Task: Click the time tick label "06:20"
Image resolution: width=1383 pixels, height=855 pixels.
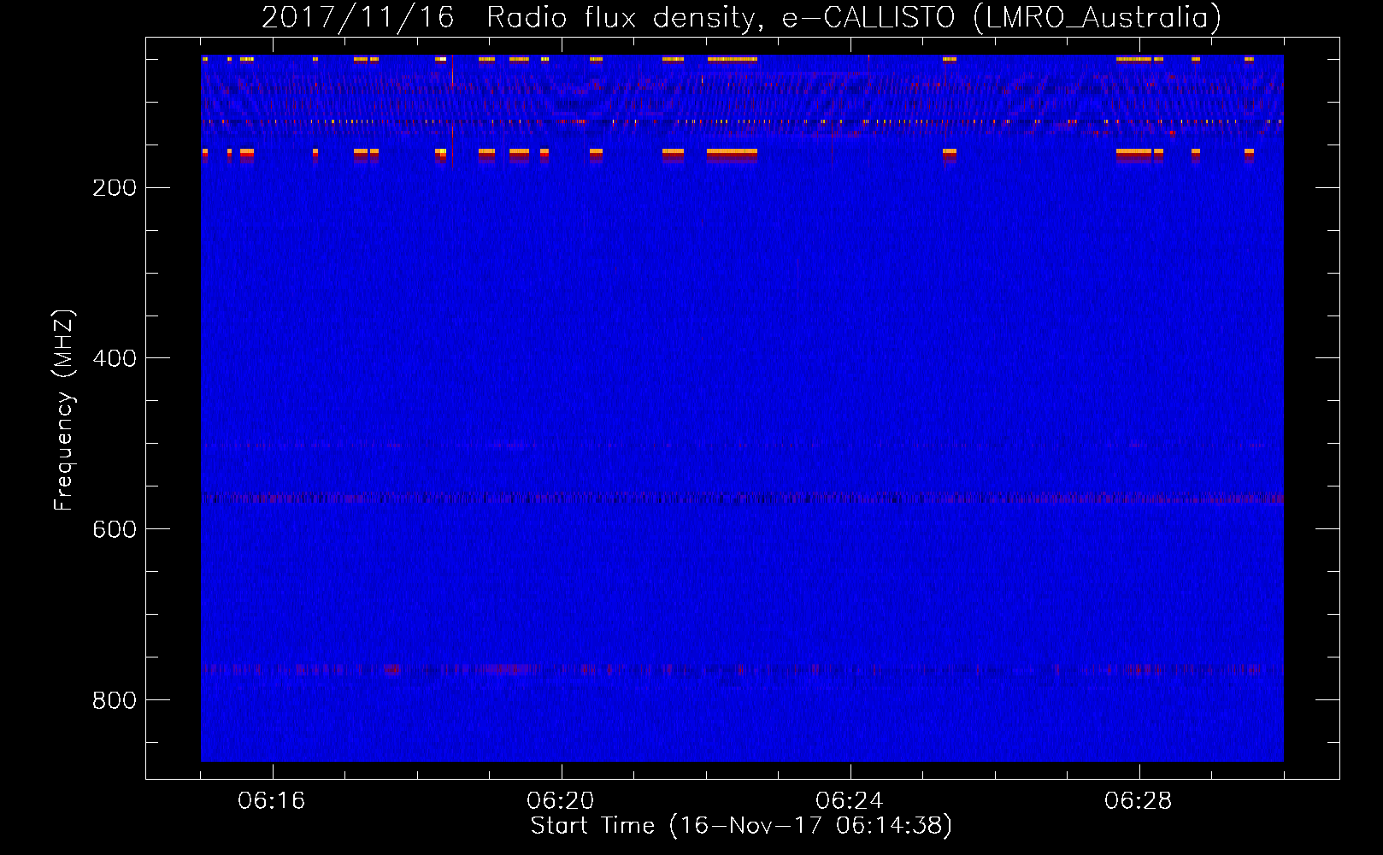Action: (561, 801)
